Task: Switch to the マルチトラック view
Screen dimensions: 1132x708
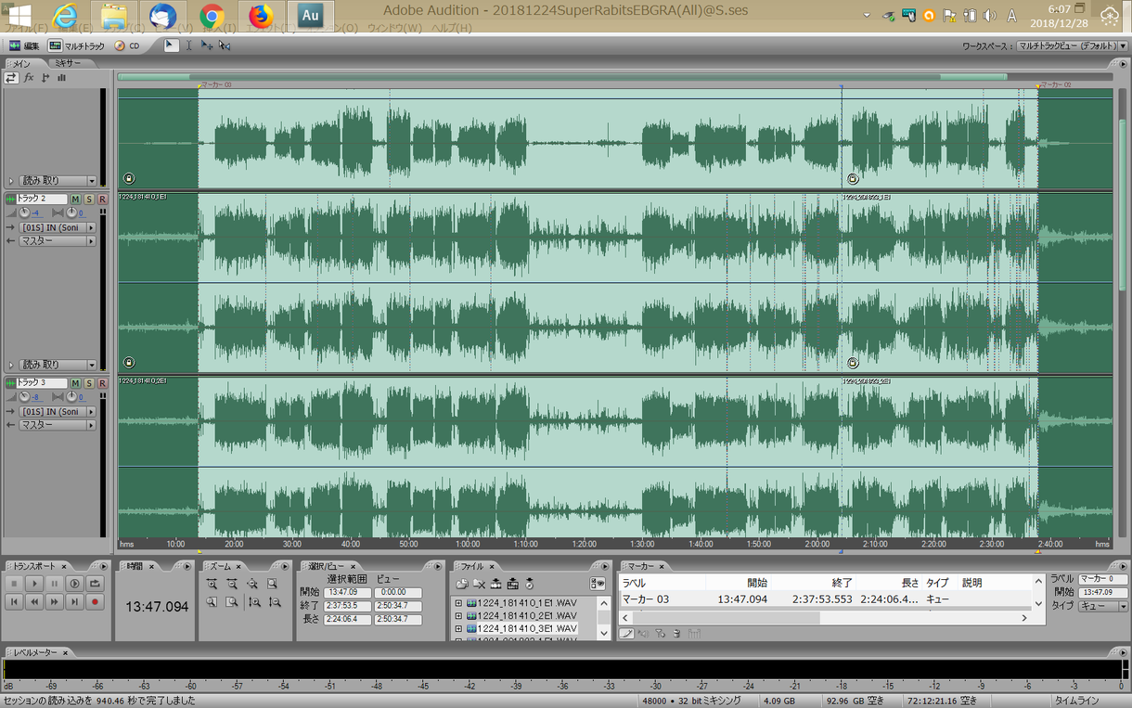Action: pos(77,45)
